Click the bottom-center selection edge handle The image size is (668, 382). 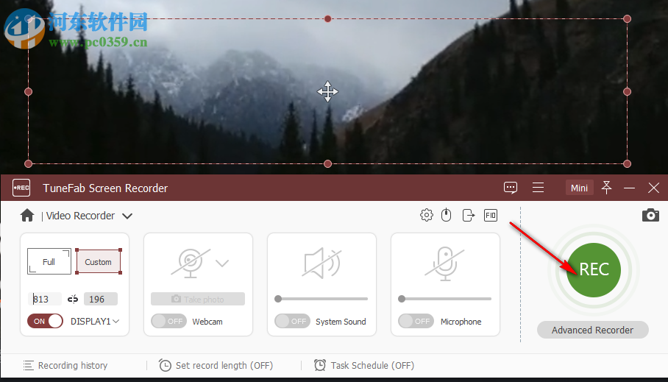327,163
